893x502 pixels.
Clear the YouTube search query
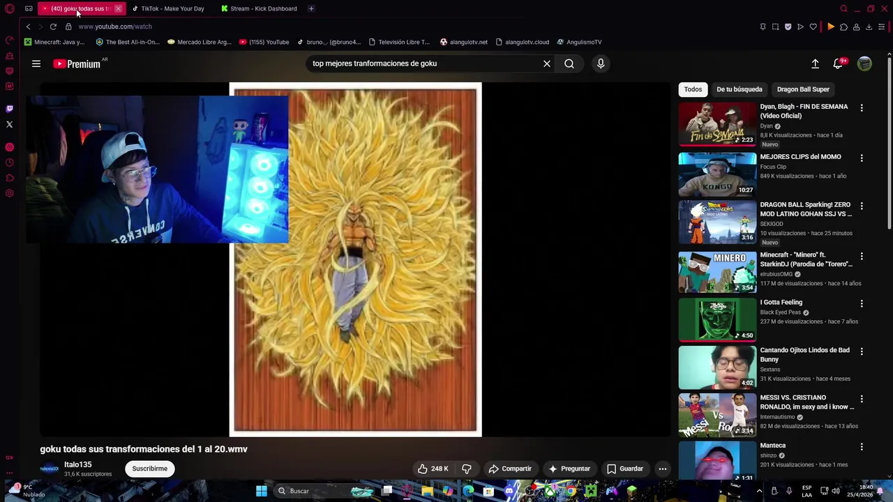(547, 63)
